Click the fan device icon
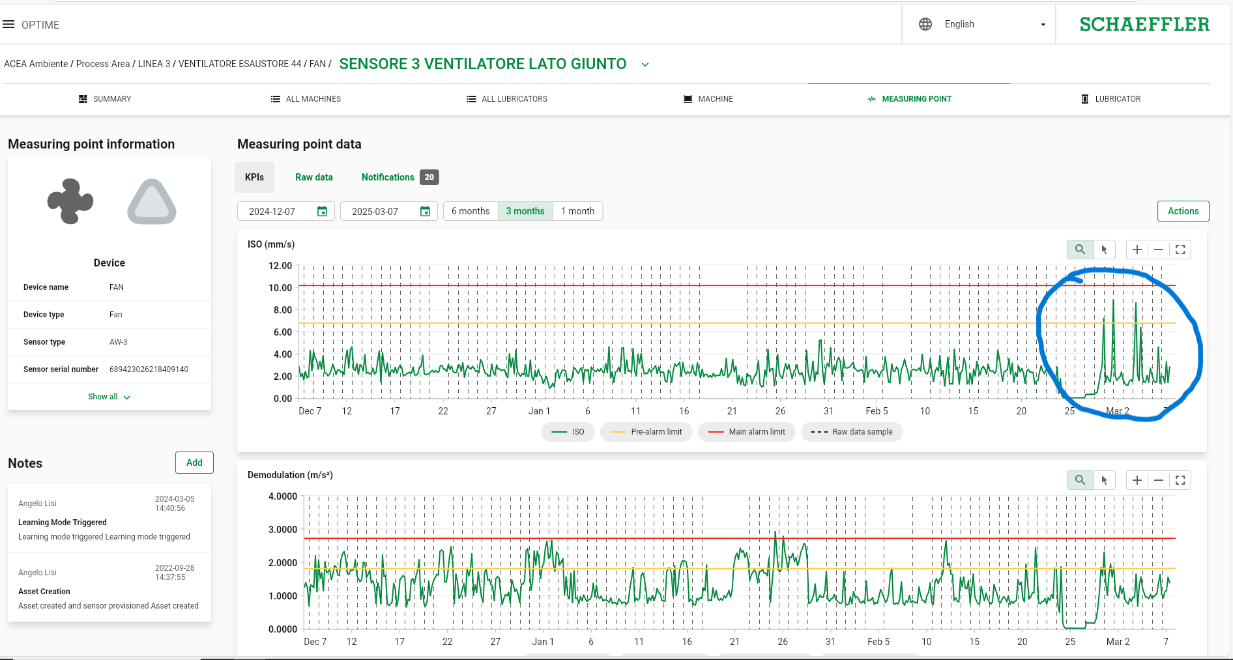The image size is (1233, 660). 70,201
